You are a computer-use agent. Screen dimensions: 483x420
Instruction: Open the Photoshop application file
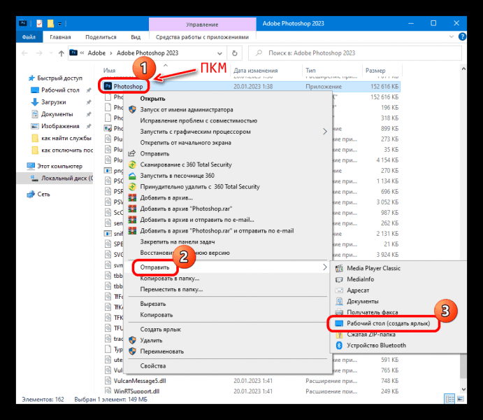[x=128, y=87]
